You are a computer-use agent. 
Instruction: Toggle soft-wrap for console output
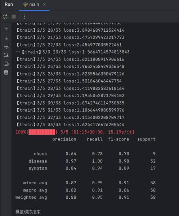6,46
